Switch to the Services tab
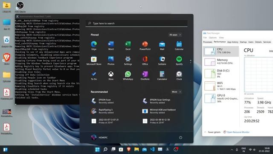Screen dimensions: 273x154 click(x=267, y=42)
